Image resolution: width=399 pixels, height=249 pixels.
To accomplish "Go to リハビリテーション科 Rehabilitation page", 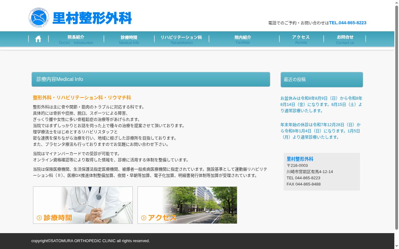I will click(x=181, y=40).
